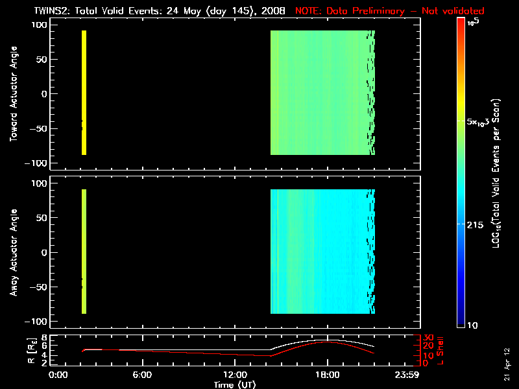Click the 'LOG10(Total Valid Events per Scan)' label
Viewport: 519px width, 389px height.
coord(496,173)
